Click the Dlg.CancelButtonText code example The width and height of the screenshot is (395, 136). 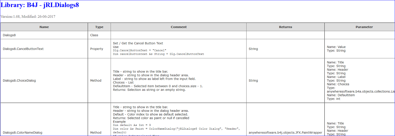159,52
